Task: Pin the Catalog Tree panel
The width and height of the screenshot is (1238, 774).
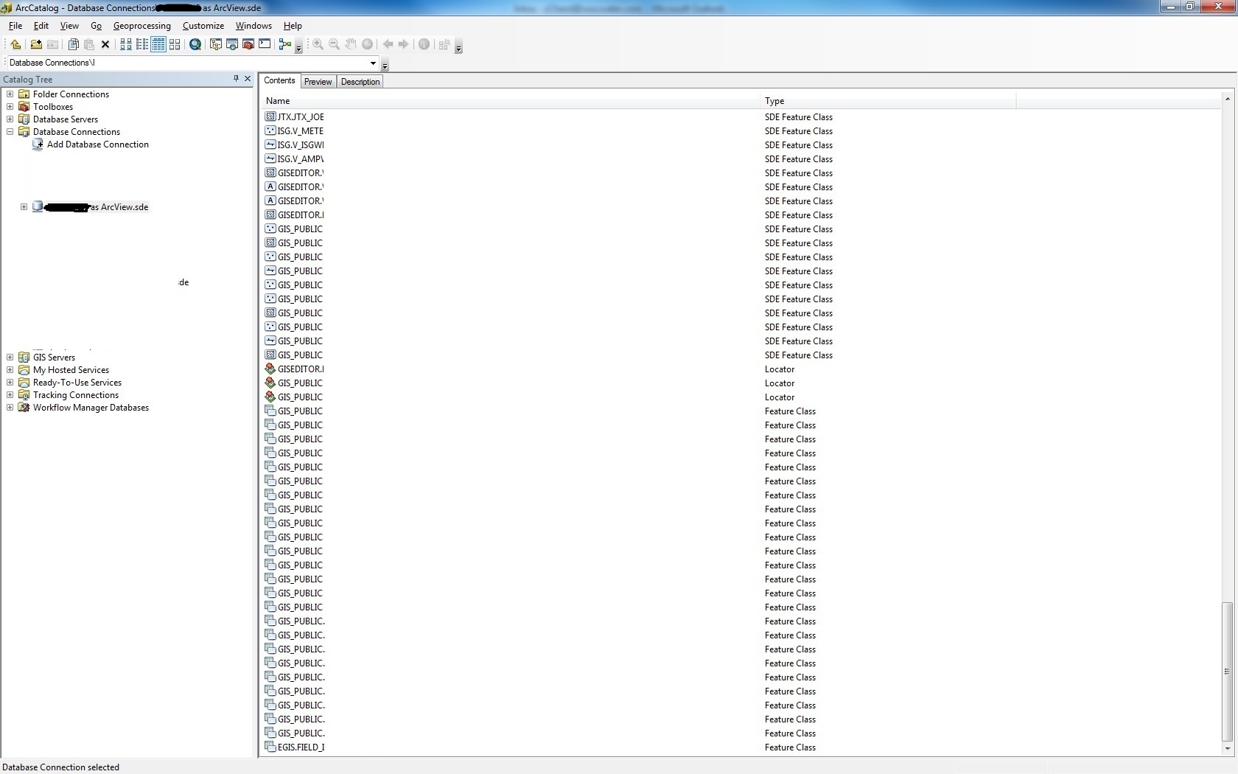Action: tap(236, 79)
